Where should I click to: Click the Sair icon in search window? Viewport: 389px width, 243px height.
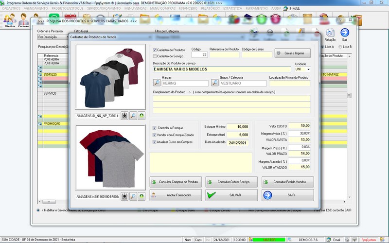pyautogui.click(x=345, y=33)
